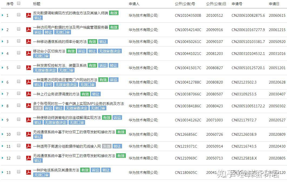This screenshot has height=186, width=287.
Task: Open patent title 一种IP电话系统及其通信方法
Action: (x=56, y=170)
